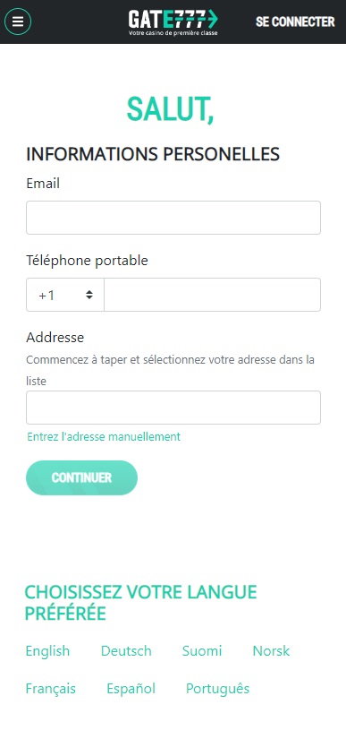
Task: Select Suomi language option
Action: click(202, 651)
